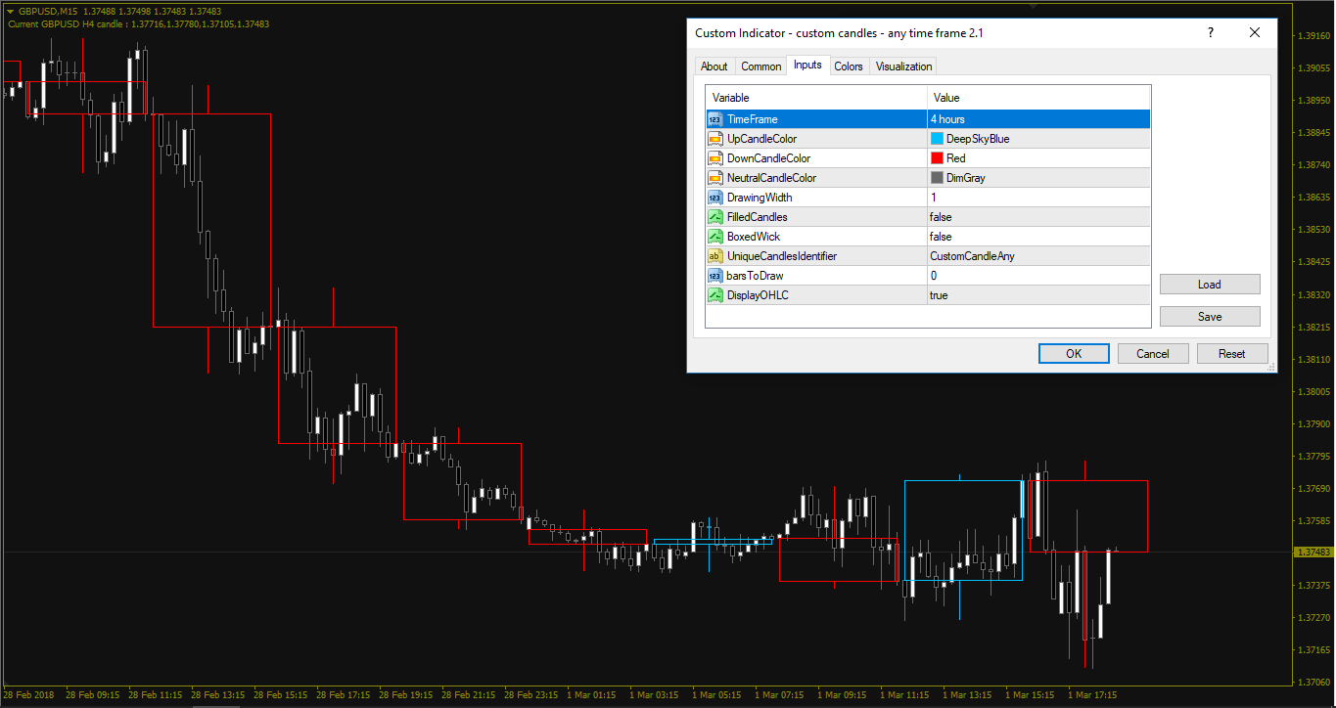Click the GBPUSD,M15 chart title arrow
The height and width of the screenshot is (708, 1336).
(x=10, y=11)
